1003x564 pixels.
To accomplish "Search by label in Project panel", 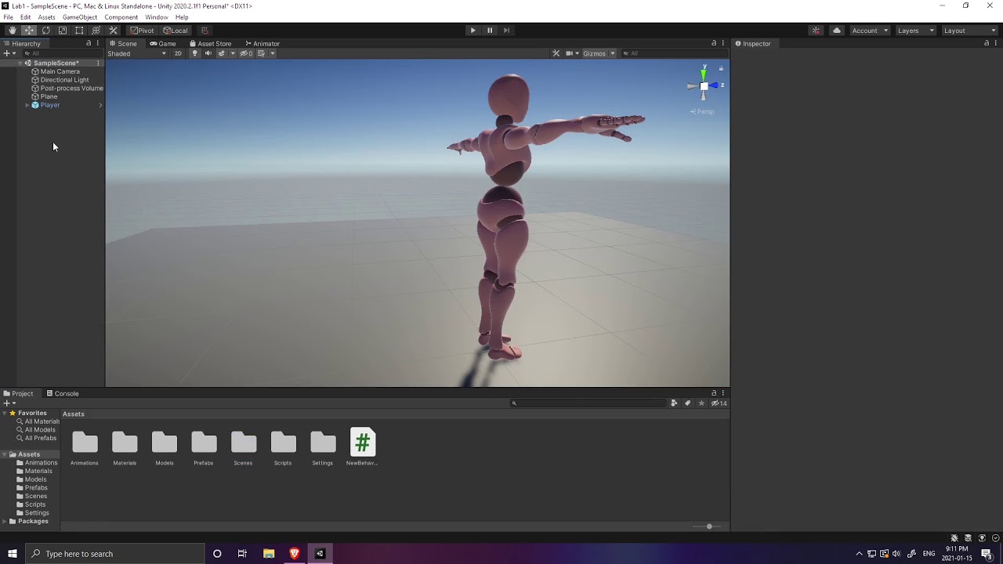I will (x=688, y=403).
